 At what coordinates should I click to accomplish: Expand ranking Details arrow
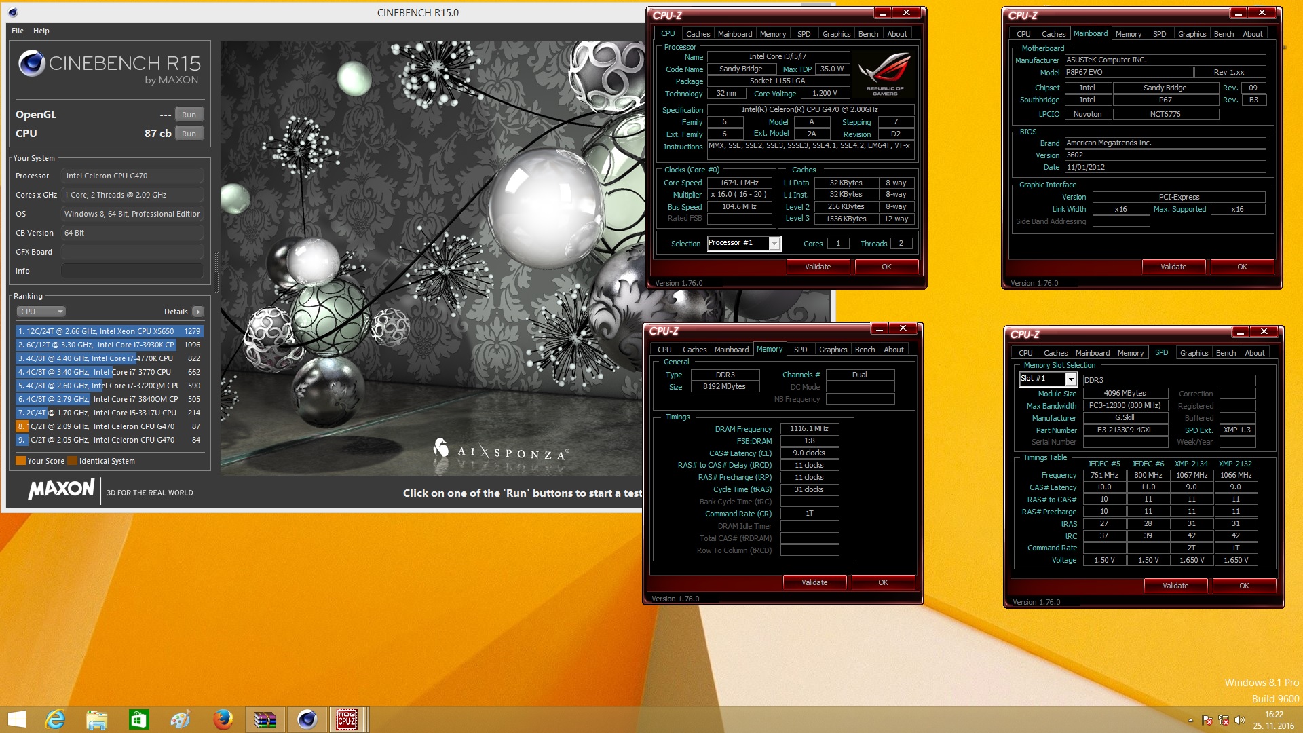point(197,312)
